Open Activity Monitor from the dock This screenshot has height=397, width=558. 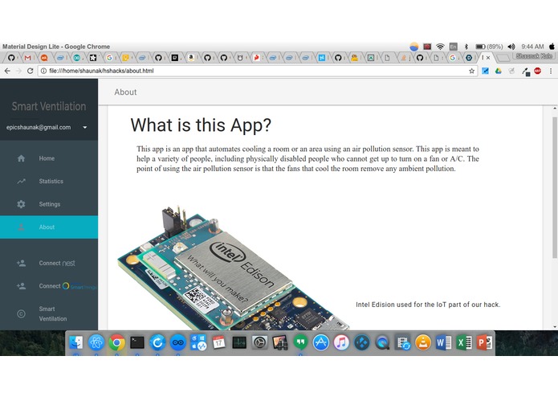[239, 343]
